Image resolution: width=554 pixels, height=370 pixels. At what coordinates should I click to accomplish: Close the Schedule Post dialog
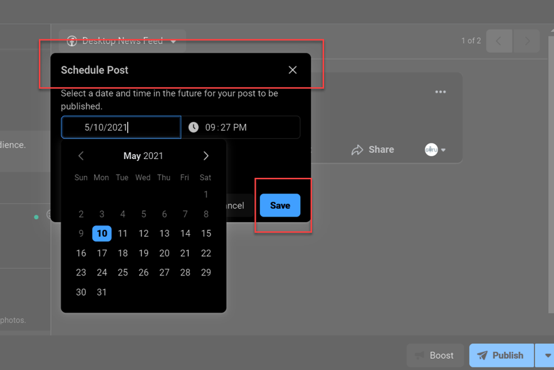(292, 69)
